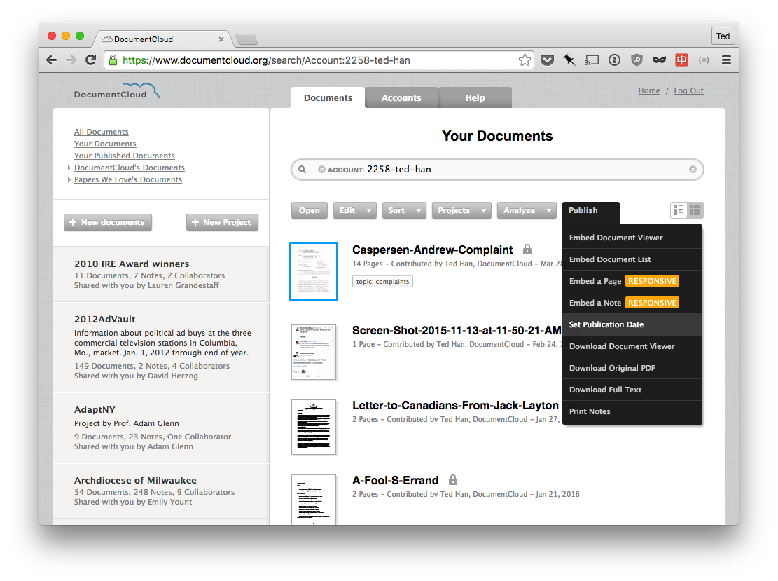
Task: Choose Download Full Text
Action: (632, 390)
